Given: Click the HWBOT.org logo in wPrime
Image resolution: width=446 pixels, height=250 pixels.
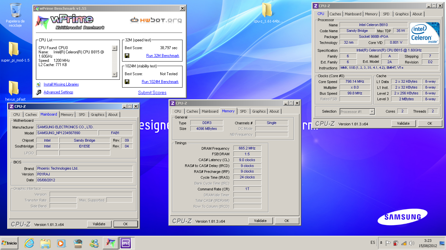Looking at the screenshot, I should [156, 21].
